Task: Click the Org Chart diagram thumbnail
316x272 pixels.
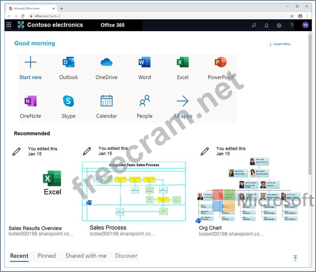Action: click(x=249, y=190)
